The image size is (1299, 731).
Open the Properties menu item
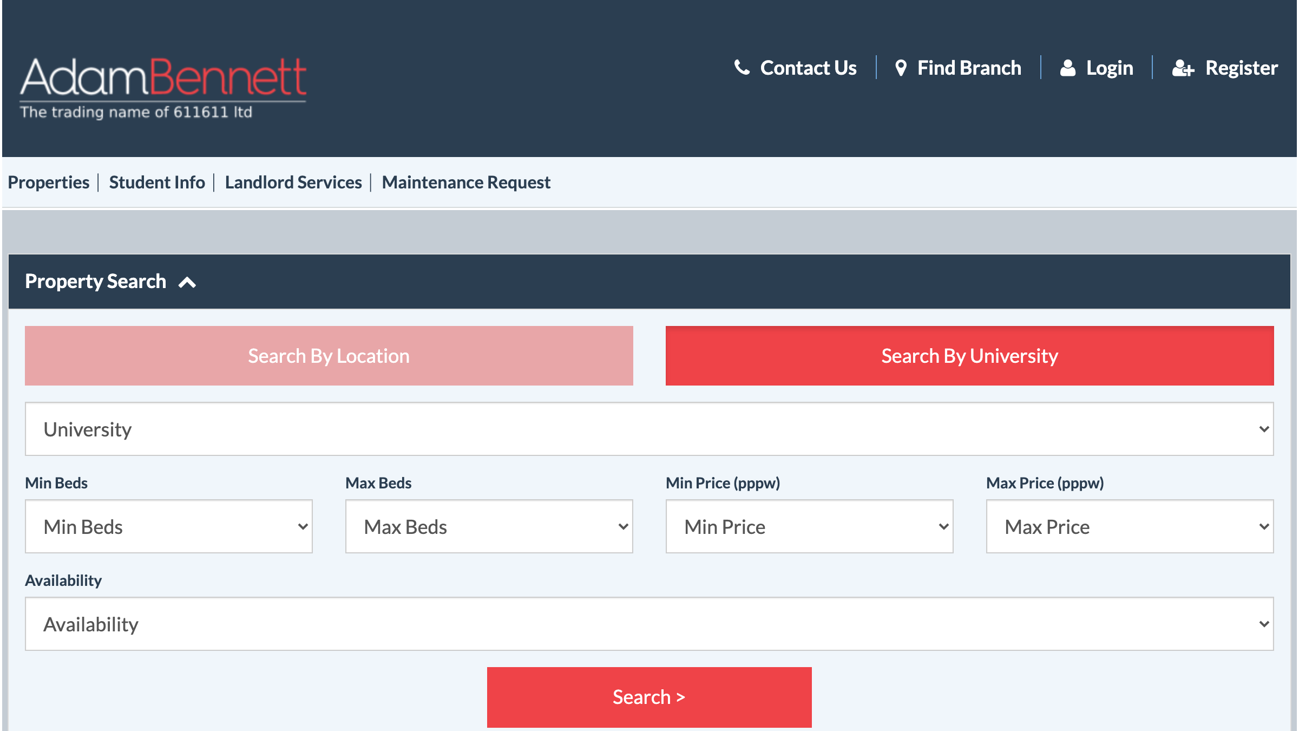point(49,182)
